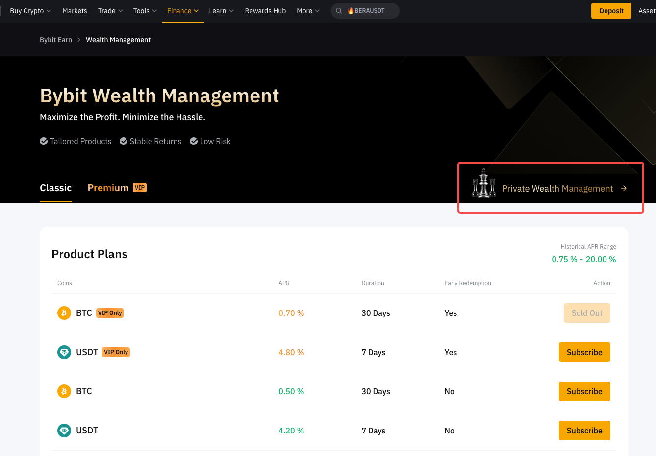Open the Markets menu item

75,11
